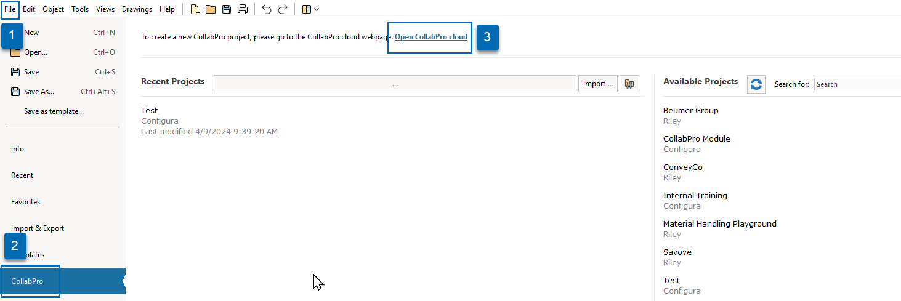Open the Edit menu
Image resolution: width=901 pixels, height=301 pixels.
tap(29, 9)
